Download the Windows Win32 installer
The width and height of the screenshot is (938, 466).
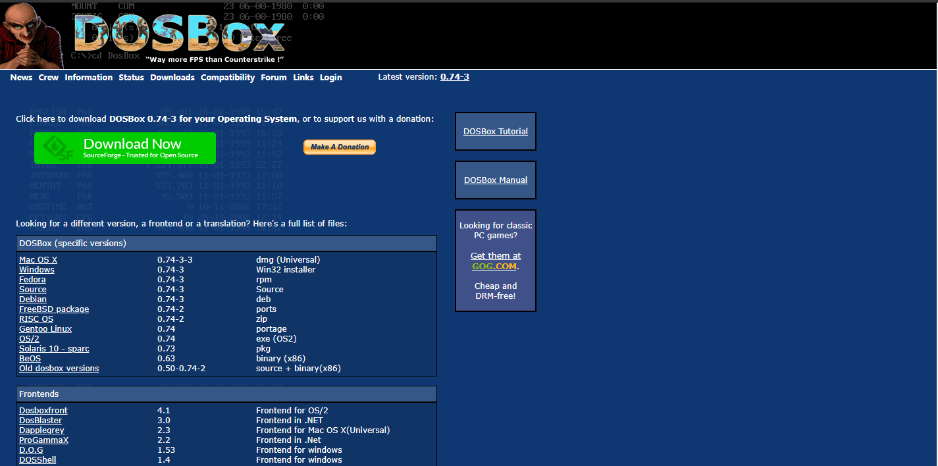point(36,269)
